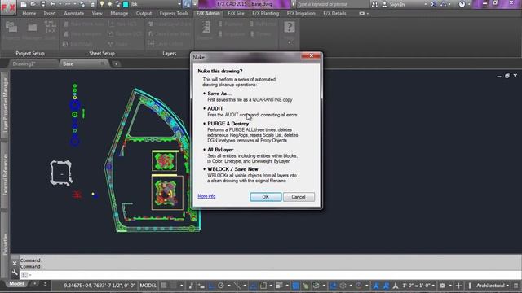This screenshot has width=522, height=293.
Task: Restore down the drawing viewport window
Action: [507, 76]
